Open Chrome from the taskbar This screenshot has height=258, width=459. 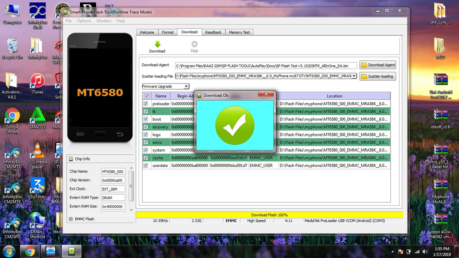click(x=30, y=252)
